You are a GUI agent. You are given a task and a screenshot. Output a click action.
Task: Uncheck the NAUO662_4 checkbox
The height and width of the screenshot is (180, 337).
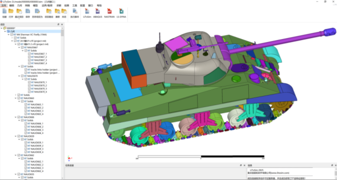click(x=26, y=171)
